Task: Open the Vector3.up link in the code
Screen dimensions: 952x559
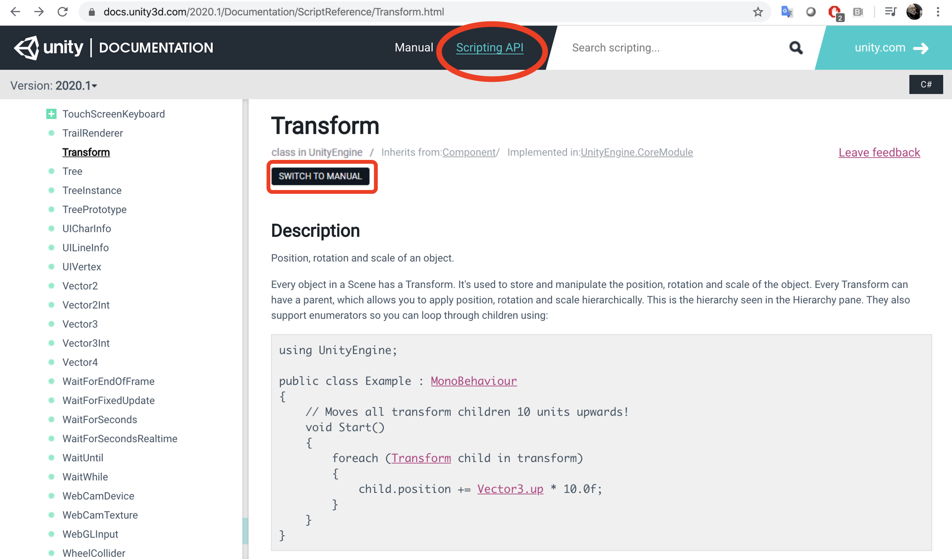Action: 510,489
